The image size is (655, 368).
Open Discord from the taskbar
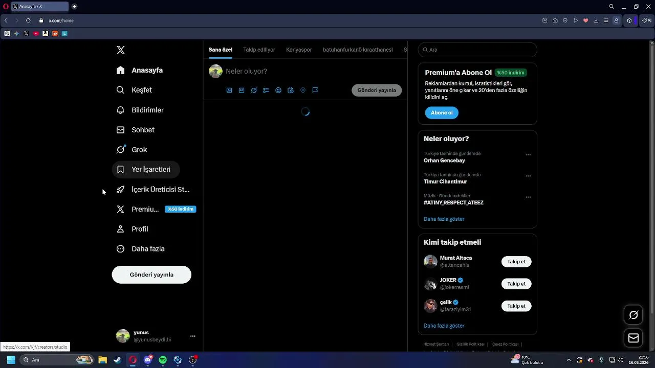point(148,360)
